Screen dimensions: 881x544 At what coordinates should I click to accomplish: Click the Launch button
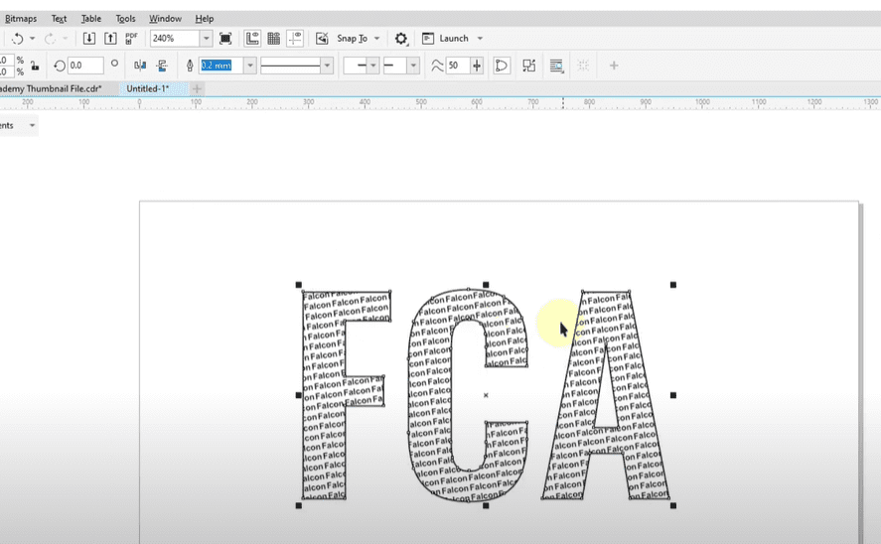pos(453,39)
